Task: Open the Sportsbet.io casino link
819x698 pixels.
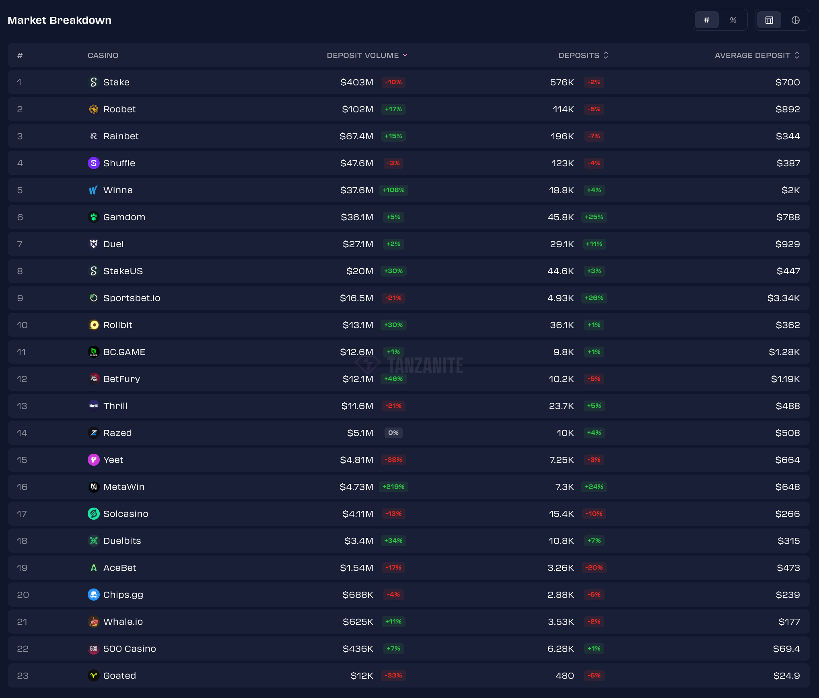Action: [132, 298]
